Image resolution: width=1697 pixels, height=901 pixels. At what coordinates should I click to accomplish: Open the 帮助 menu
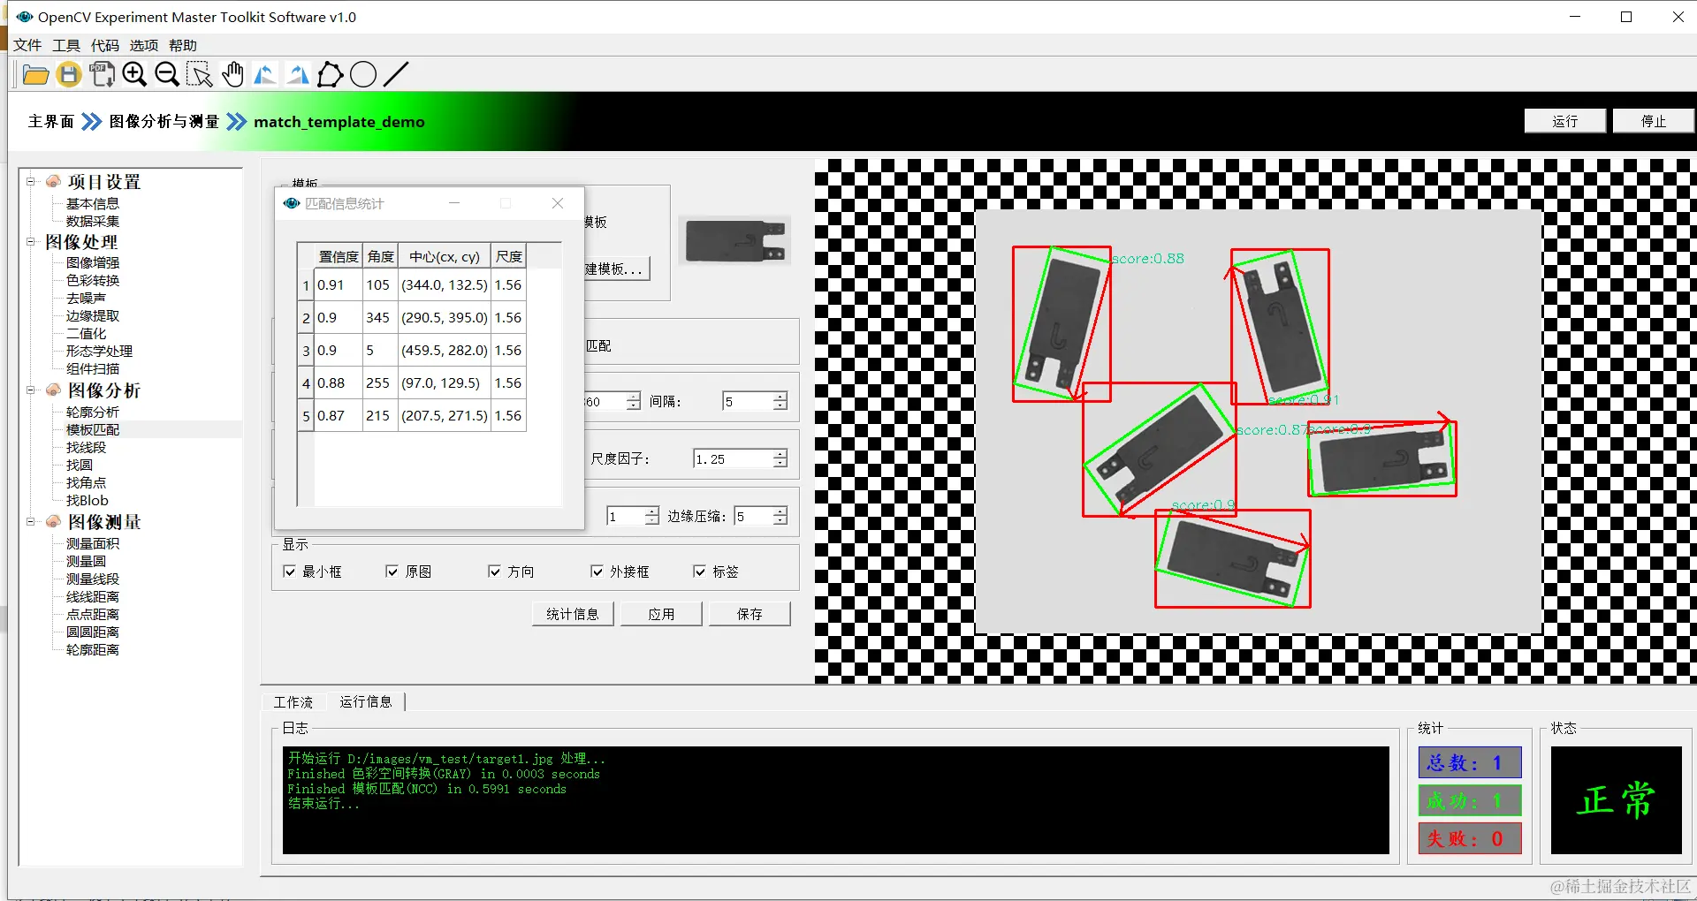pyautogui.click(x=183, y=45)
